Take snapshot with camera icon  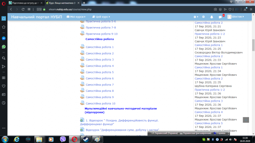(215, 10)
